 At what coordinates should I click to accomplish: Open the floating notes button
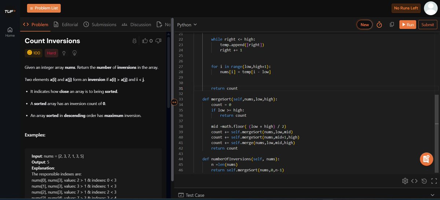coord(426,159)
